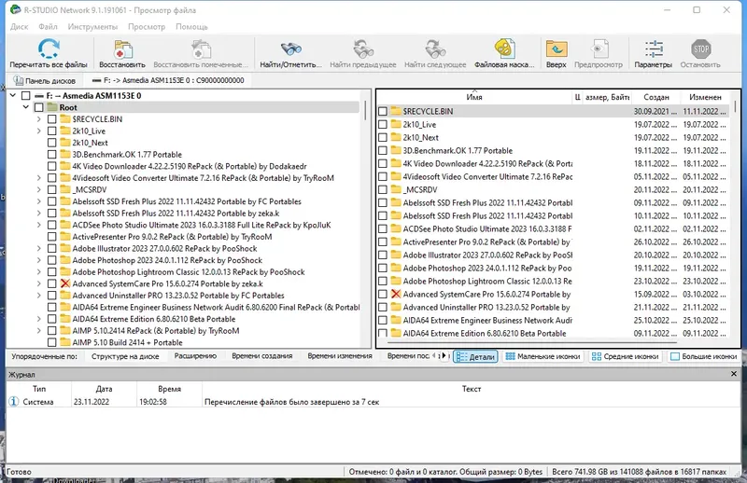Open the Диск menu

coord(19,27)
